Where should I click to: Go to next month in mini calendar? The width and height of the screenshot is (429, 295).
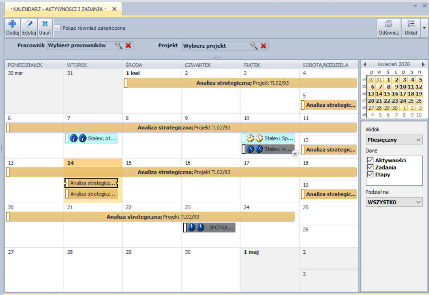point(423,64)
